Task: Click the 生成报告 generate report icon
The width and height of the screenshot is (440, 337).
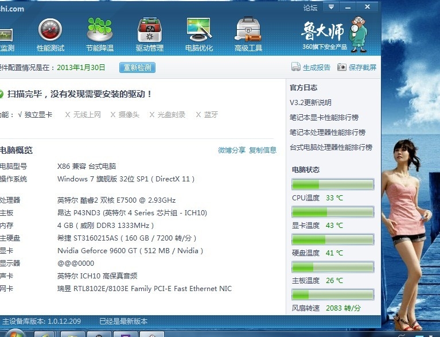Action: pyautogui.click(x=296, y=67)
